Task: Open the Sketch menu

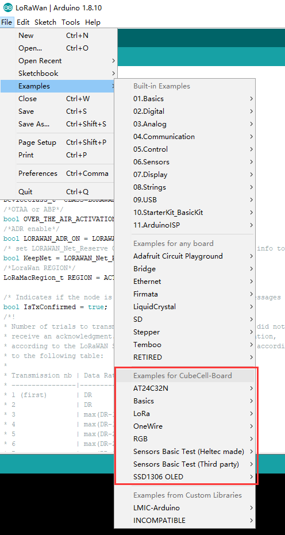Action: click(45, 22)
